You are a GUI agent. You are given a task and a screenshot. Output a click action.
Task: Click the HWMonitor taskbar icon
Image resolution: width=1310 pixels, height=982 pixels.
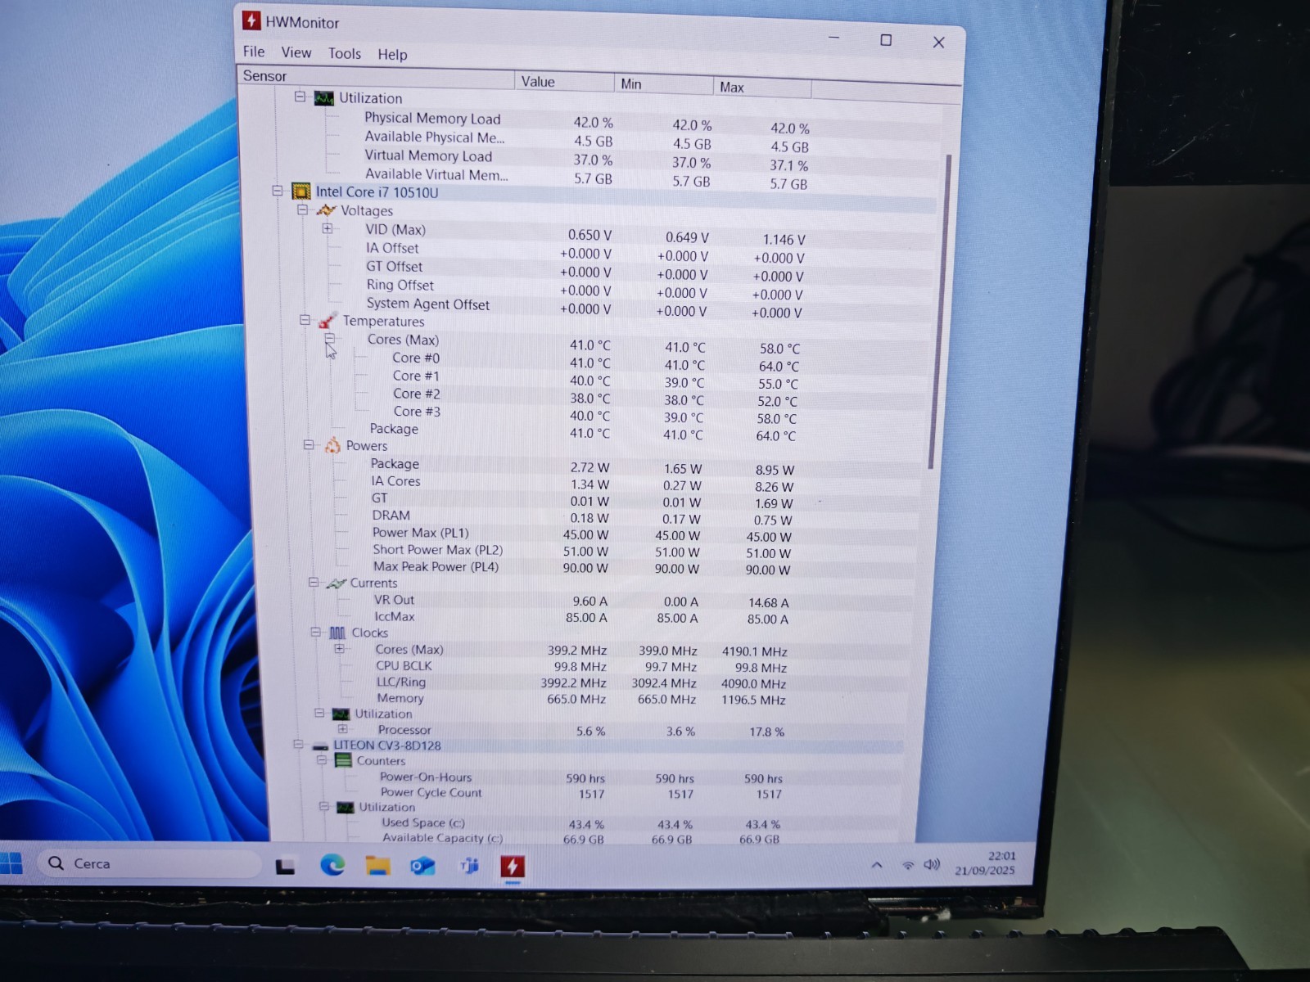point(513,867)
